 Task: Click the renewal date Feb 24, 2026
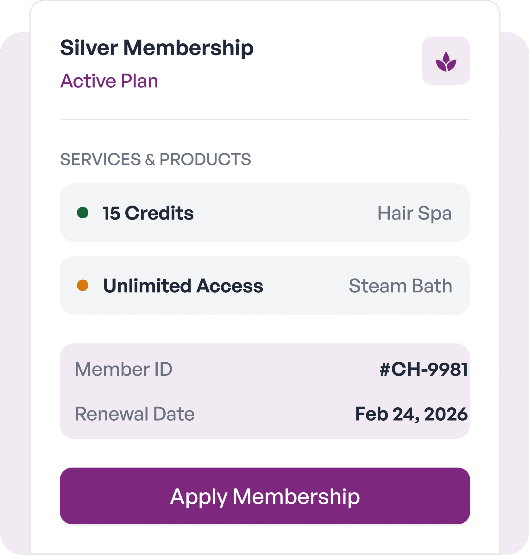[411, 414]
